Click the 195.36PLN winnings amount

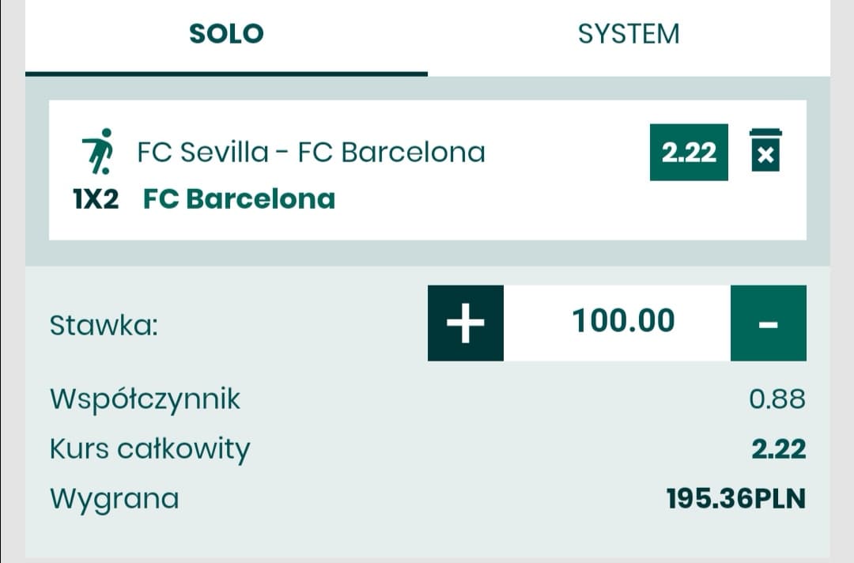(736, 499)
